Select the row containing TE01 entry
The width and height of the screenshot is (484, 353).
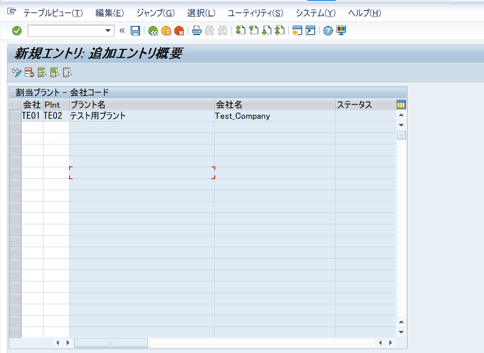click(x=15, y=116)
